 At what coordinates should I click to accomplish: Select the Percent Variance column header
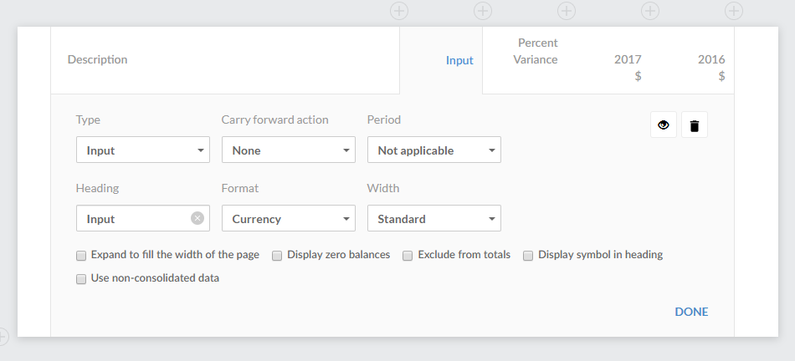tap(536, 51)
